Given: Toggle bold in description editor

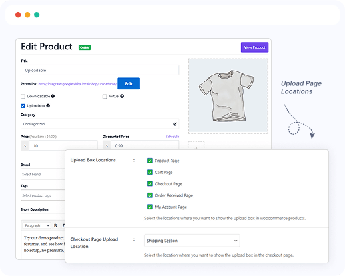Looking at the screenshot, I should [55, 225].
